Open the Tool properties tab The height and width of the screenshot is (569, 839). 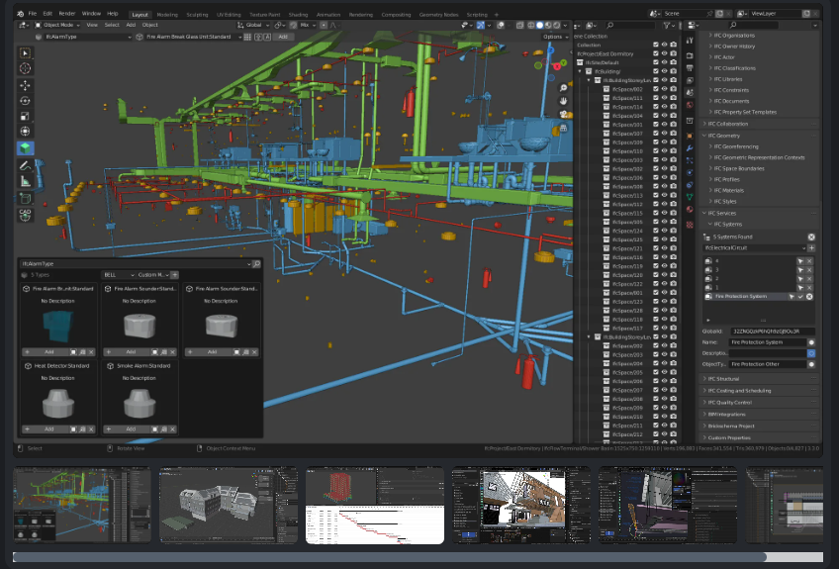(x=690, y=41)
